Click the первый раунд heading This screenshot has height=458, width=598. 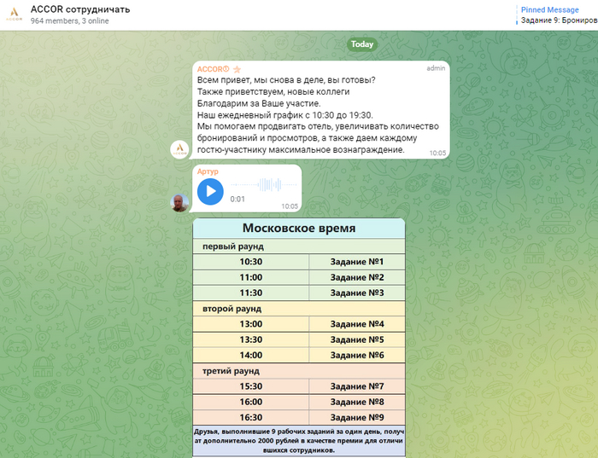[x=233, y=246]
